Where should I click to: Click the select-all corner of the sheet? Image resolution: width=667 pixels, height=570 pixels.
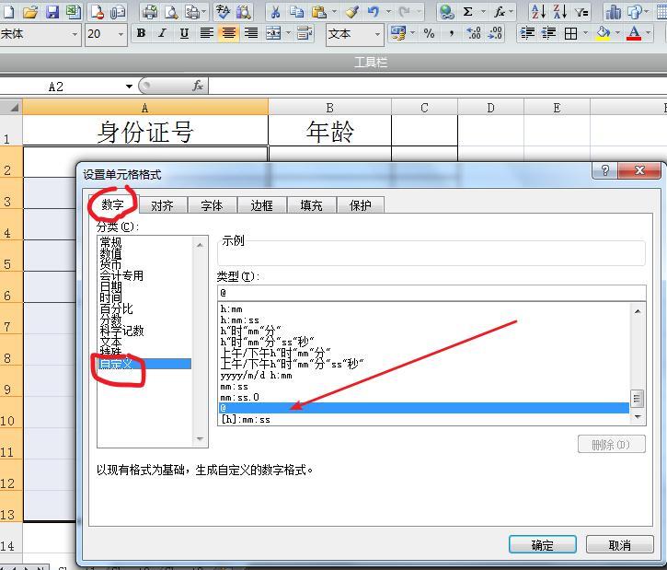coord(11,107)
